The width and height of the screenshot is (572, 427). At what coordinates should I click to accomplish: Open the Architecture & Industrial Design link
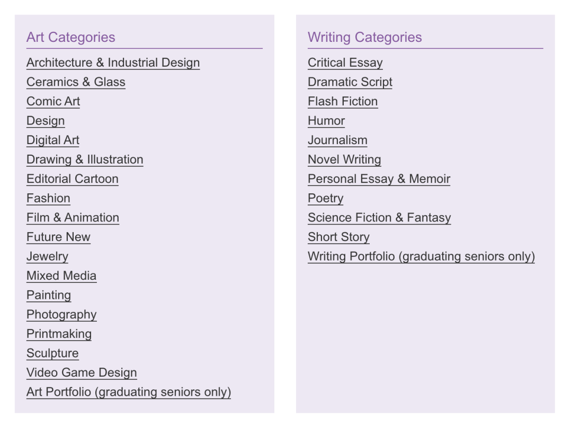pos(113,63)
